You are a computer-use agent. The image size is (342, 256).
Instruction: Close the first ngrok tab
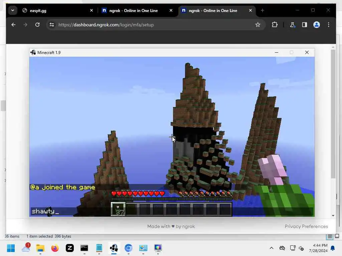coord(171,10)
